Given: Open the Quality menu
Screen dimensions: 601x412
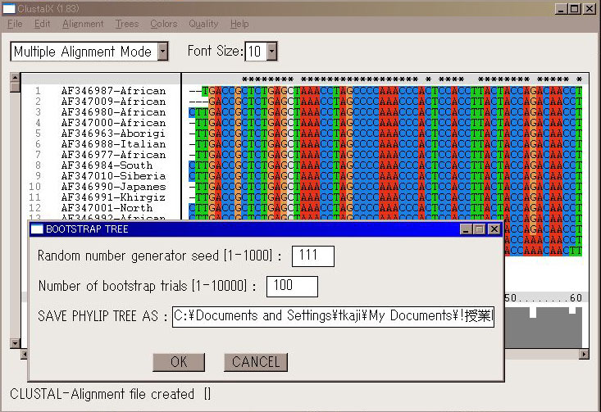Looking at the screenshot, I should tap(203, 24).
